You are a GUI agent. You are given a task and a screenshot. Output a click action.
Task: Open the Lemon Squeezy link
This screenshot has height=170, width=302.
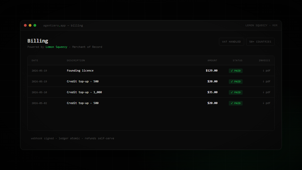(56, 47)
